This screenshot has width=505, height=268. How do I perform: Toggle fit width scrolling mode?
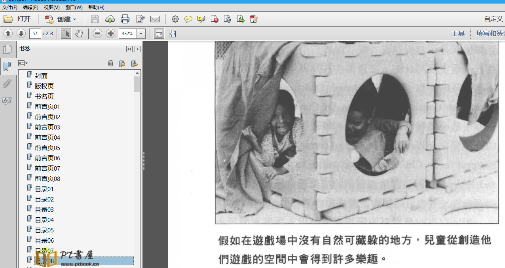159,34
